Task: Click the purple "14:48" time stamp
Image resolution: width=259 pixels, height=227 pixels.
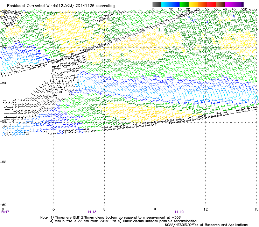Action: [x=92, y=212]
